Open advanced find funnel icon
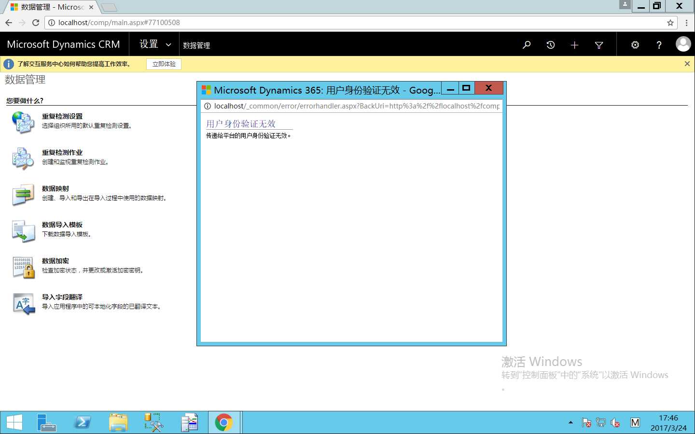The height and width of the screenshot is (434, 695). pyautogui.click(x=599, y=45)
